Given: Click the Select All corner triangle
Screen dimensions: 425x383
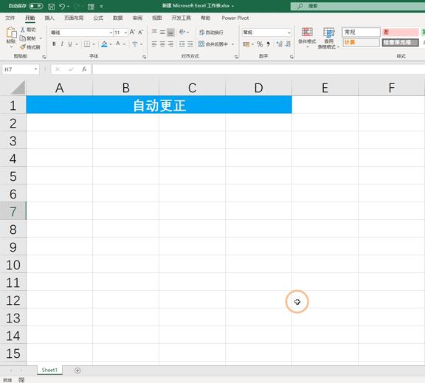Looking at the screenshot, I should coord(18,88).
